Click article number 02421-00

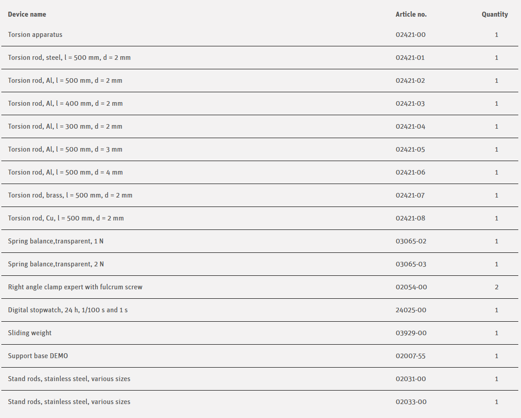410,35
